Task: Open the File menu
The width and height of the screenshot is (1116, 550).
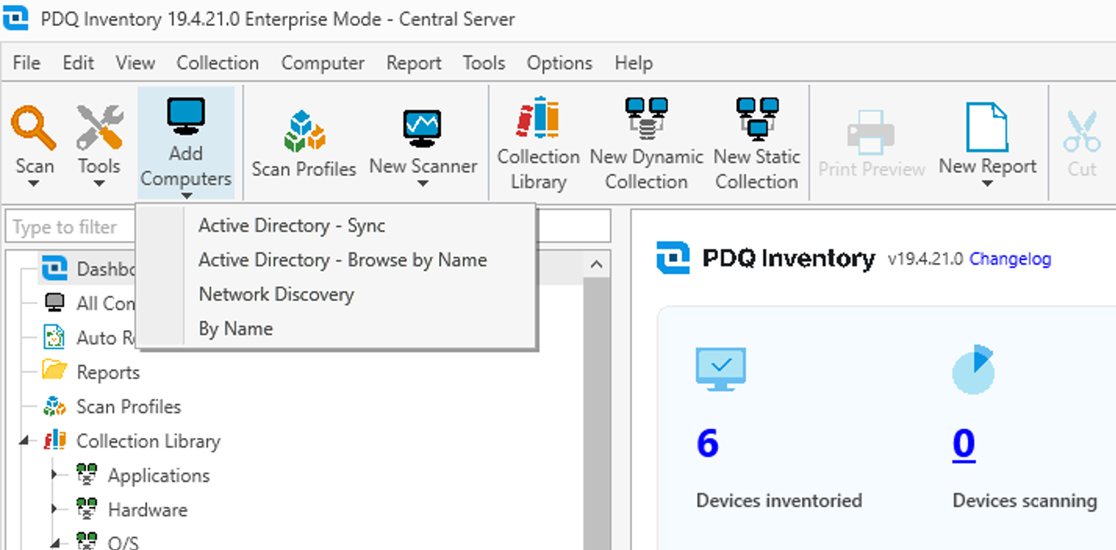Action: click(26, 62)
